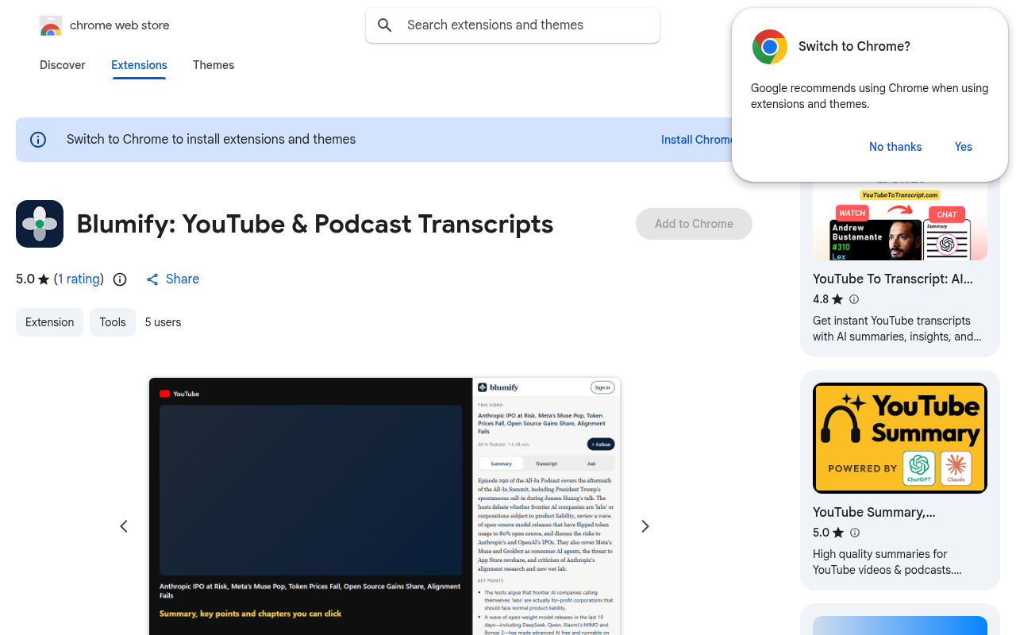Open the YouTube To Transcript: AI title
The width and height of the screenshot is (1016, 635).
tap(893, 279)
